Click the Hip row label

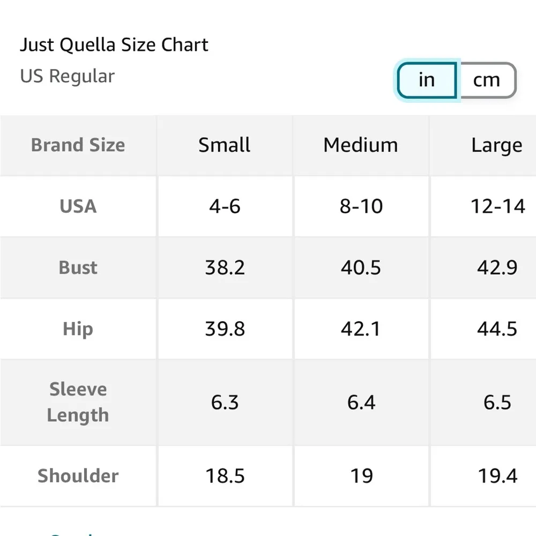click(78, 329)
